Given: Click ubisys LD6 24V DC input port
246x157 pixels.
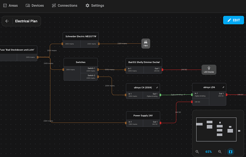Looking at the screenshot, I should [x=192, y=102].
